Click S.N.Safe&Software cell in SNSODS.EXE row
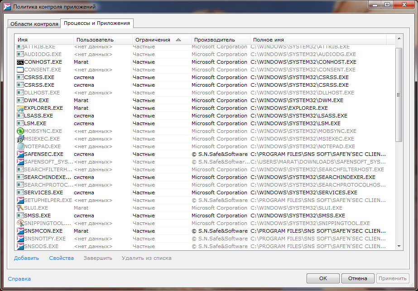Viewport: 418px width, 291px height. [220, 247]
